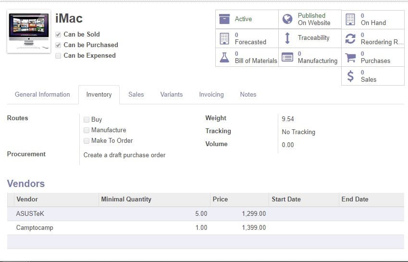
Task: Click the Published On Website label
Action: tap(314, 19)
